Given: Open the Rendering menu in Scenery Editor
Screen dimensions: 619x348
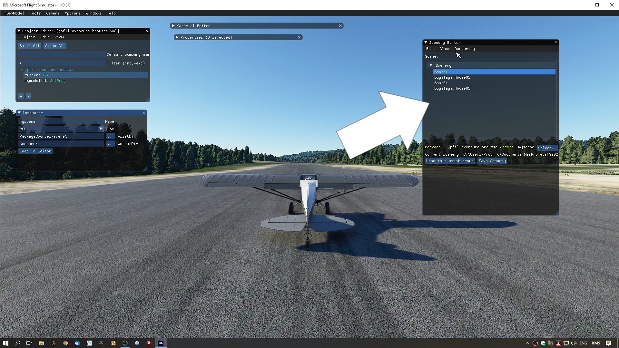Looking at the screenshot, I should tap(464, 49).
